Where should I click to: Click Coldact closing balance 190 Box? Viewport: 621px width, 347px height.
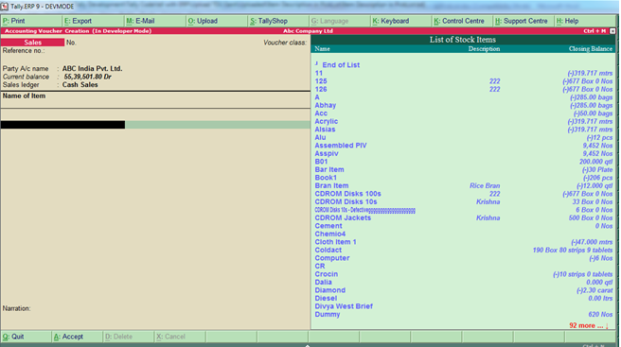click(573, 250)
